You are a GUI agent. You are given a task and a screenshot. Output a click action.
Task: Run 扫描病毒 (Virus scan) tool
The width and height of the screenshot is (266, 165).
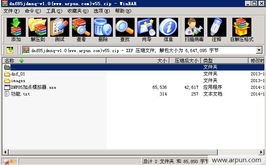[194, 27]
